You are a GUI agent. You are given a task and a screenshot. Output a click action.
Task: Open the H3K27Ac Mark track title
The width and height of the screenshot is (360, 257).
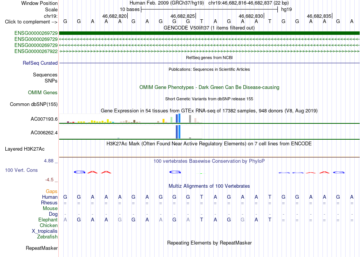(209, 144)
